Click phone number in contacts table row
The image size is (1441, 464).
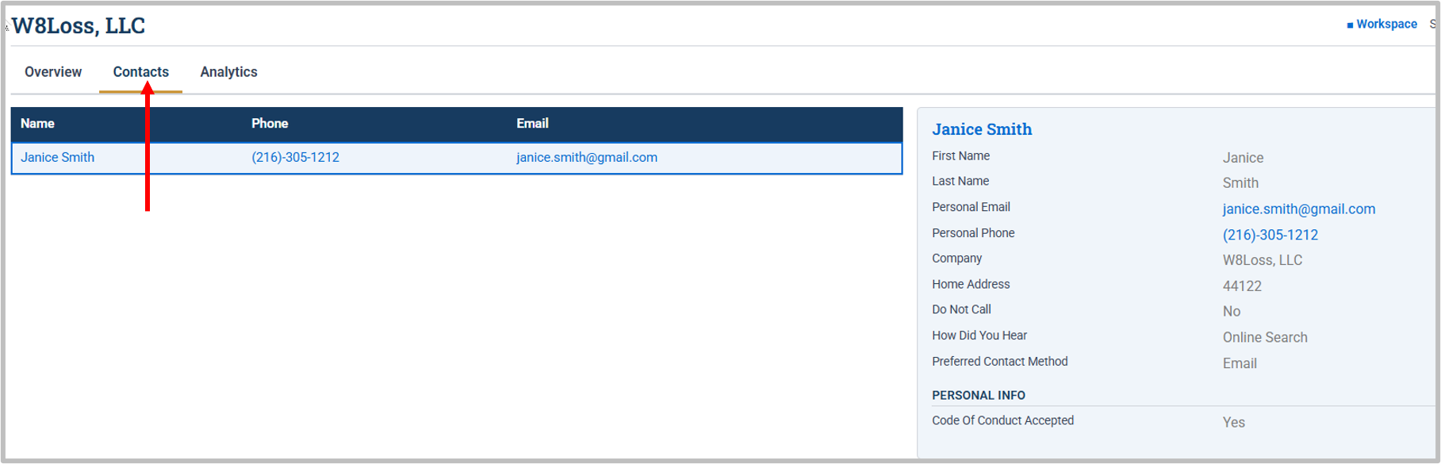(x=295, y=157)
